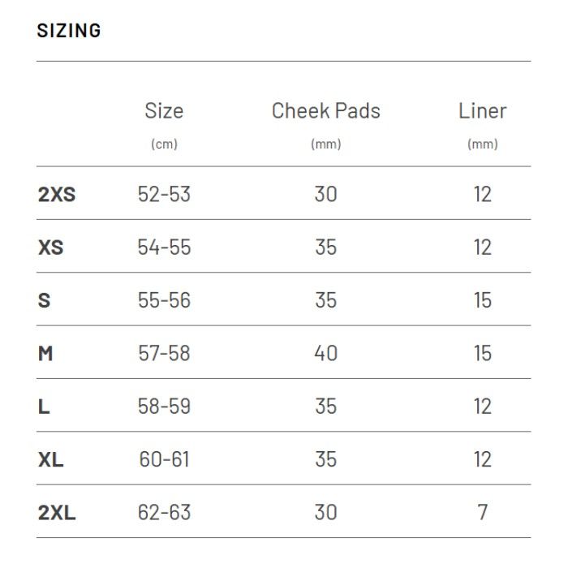
Task: Select the 57-58 size value
Action: point(164,354)
